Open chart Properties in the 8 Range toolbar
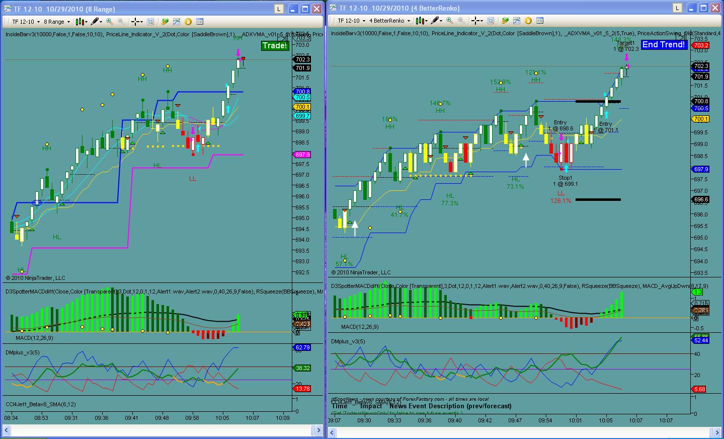 pos(200,22)
